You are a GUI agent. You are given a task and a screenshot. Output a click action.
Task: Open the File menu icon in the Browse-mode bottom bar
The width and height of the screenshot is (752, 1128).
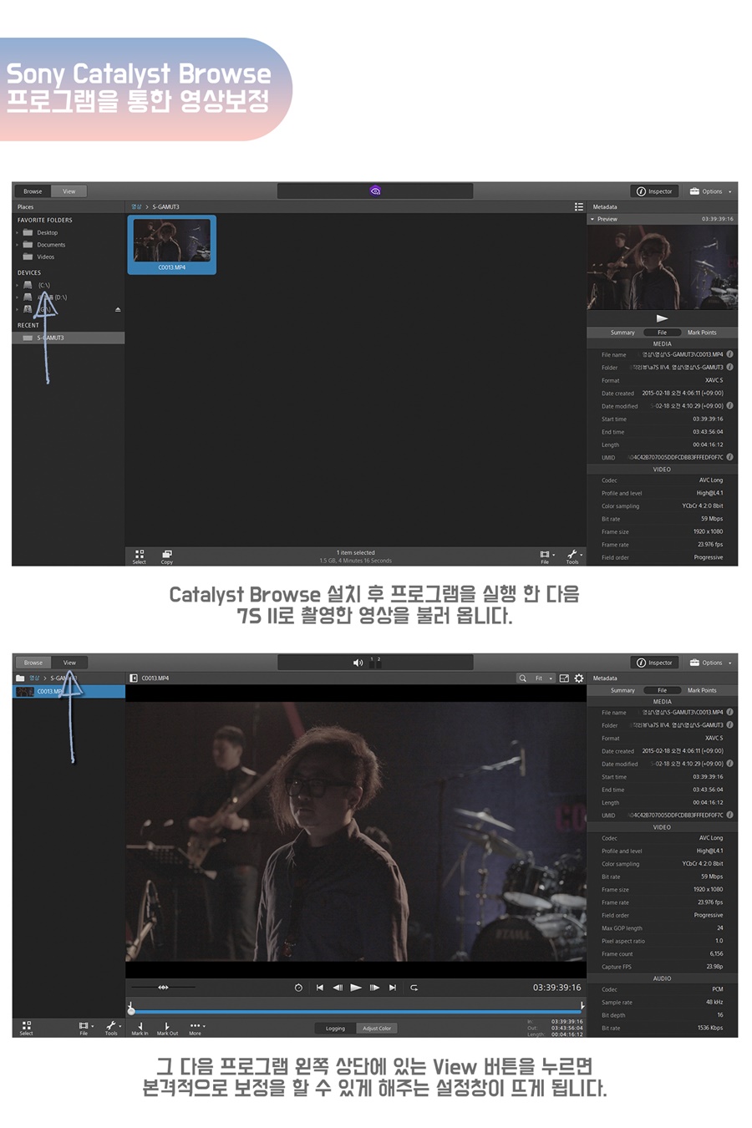(546, 556)
